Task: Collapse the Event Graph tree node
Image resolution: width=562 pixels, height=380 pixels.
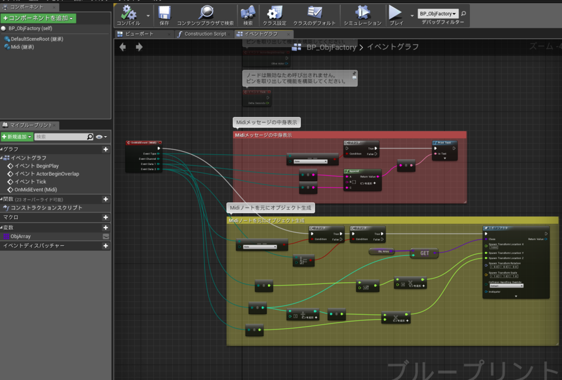Action: point(2,158)
